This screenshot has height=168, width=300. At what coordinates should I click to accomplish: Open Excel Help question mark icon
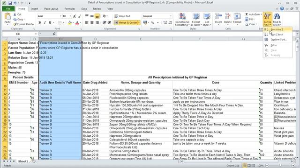click(x=282, y=8)
